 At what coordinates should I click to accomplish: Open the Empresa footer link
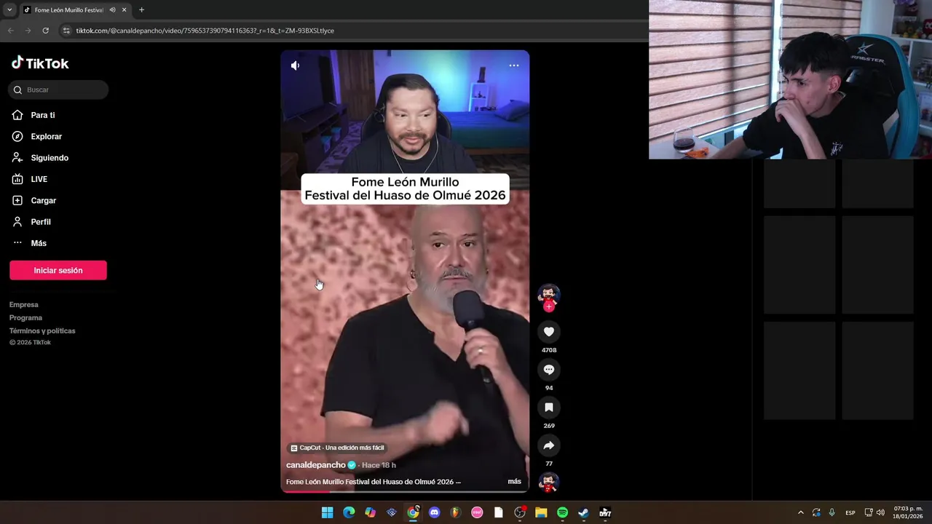(x=24, y=304)
